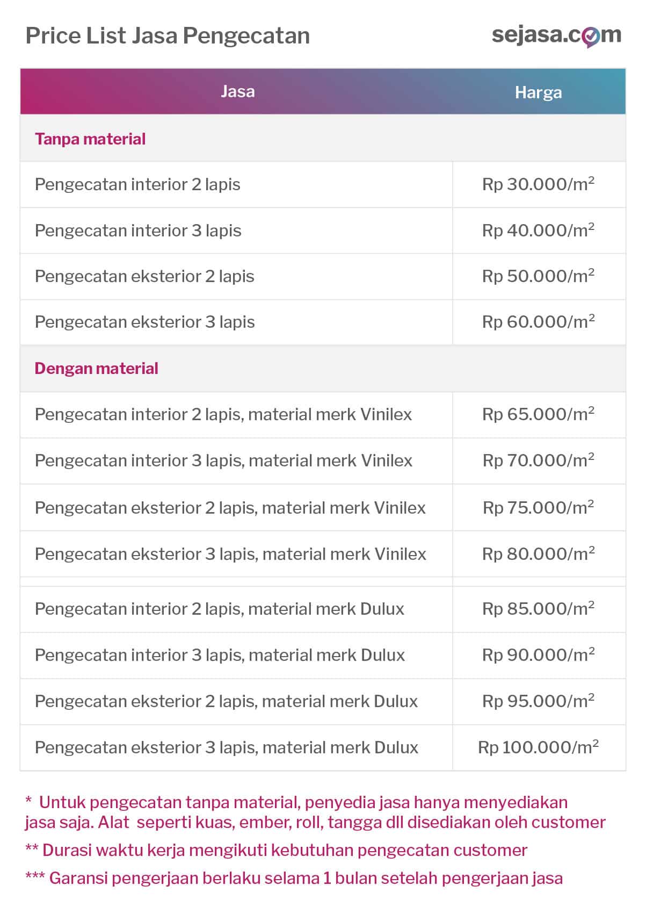This screenshot has width=646, height=914.
Task: Select Pengecatan interior 2 lapis row
Action: (x=323, y=184)
